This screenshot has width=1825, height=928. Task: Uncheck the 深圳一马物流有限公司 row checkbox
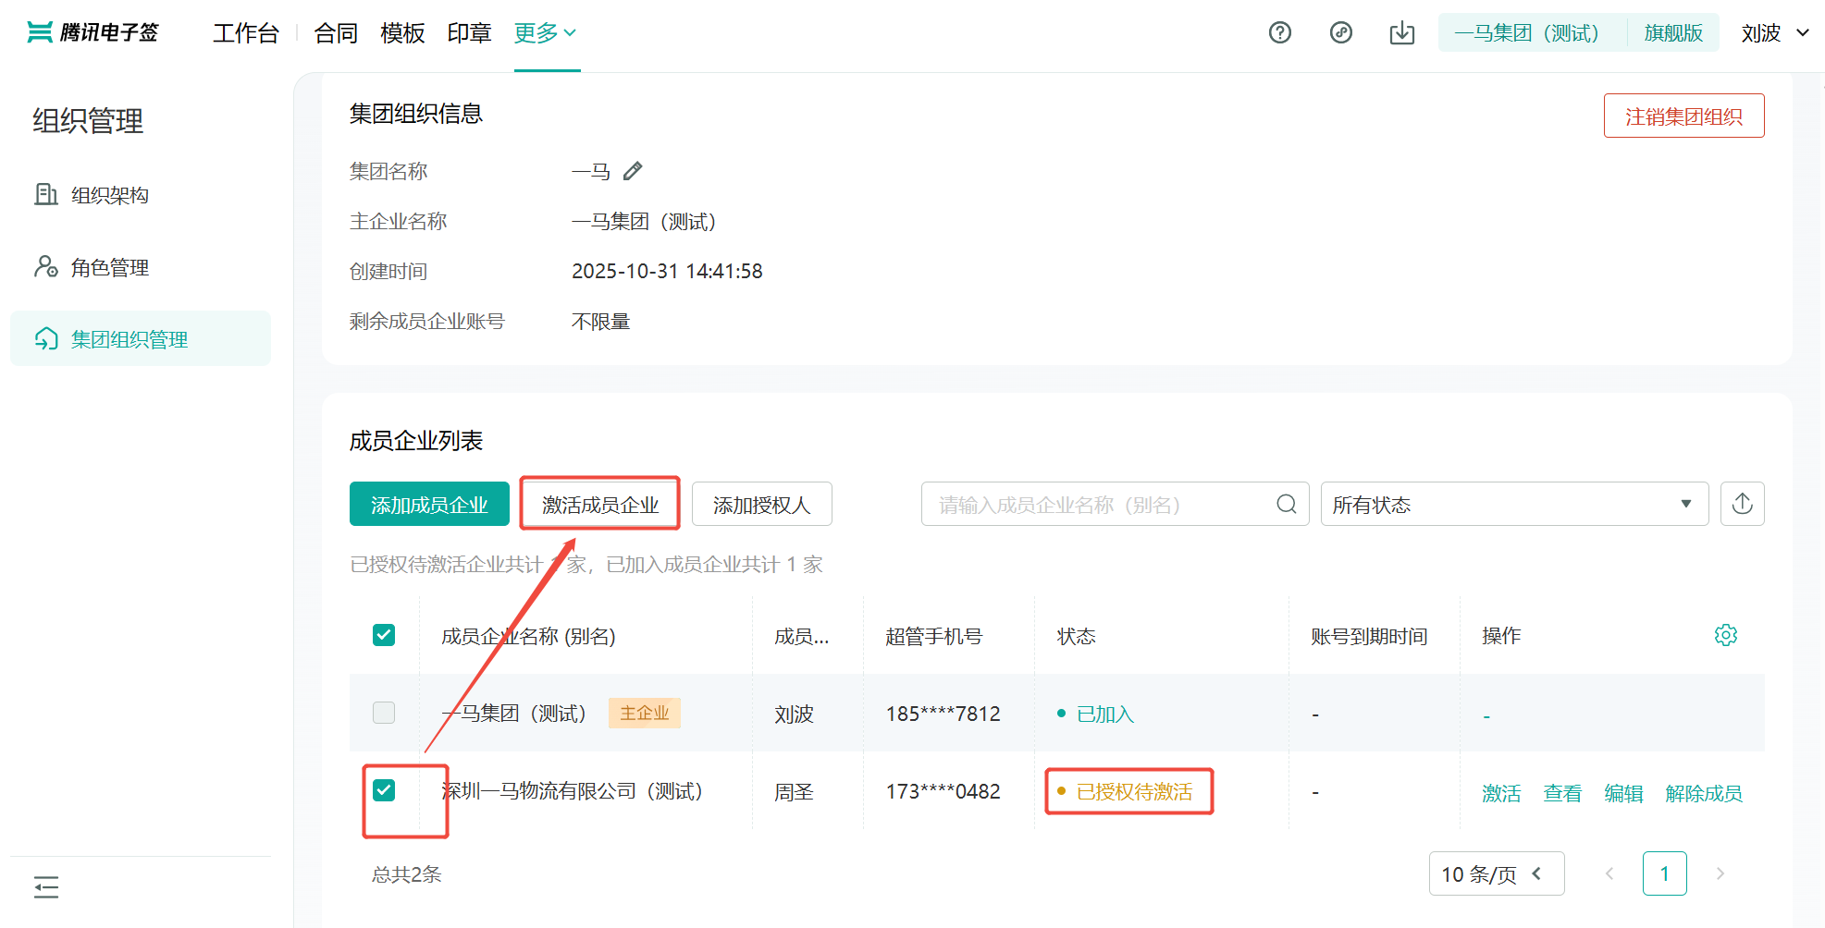point(384,790)
